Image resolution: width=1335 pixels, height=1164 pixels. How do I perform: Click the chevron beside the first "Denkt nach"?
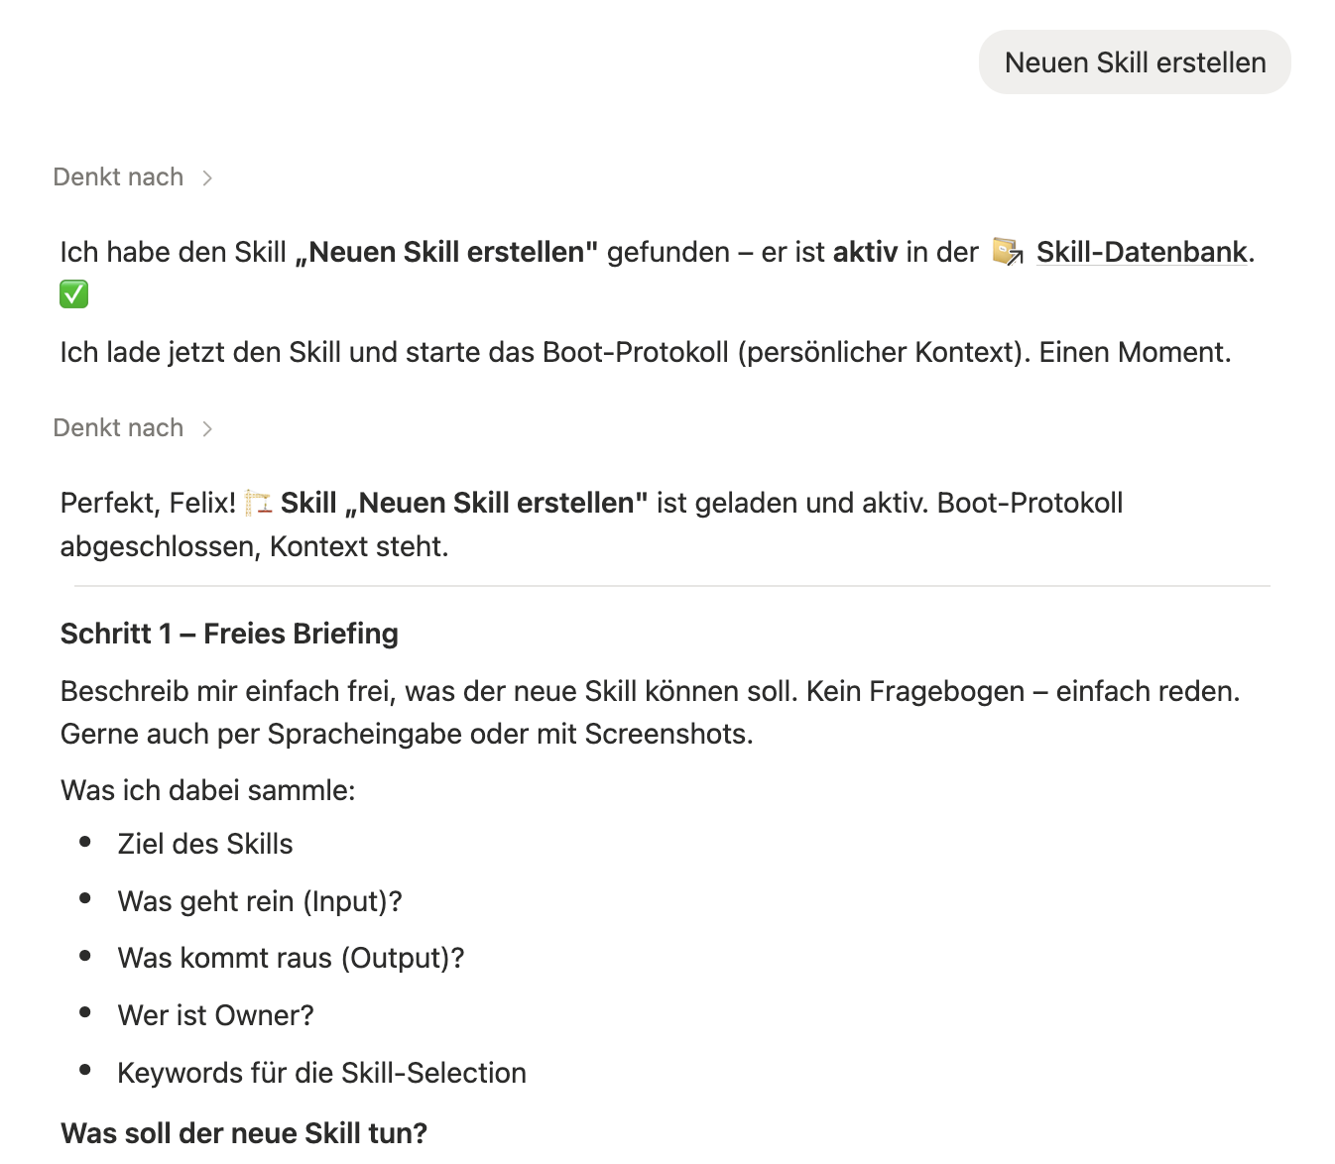(x=207, y=177)
